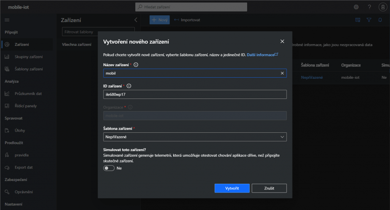Open help question mark icon
Screen dimensions: 390x210
tap(369, 7)
